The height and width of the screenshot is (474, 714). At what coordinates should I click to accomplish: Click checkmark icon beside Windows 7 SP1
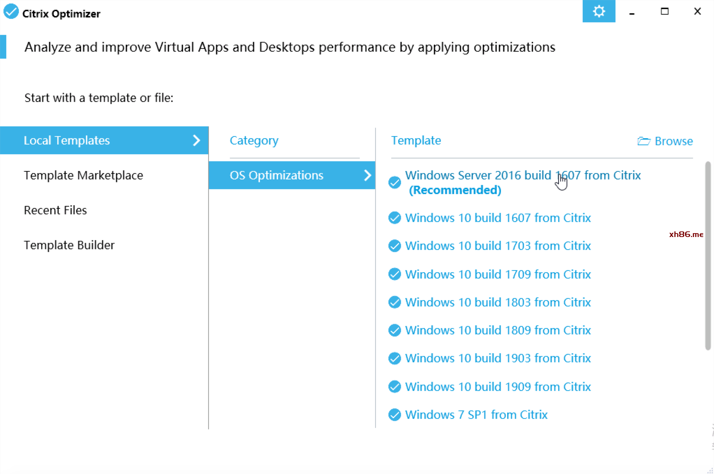click(395, 415)
